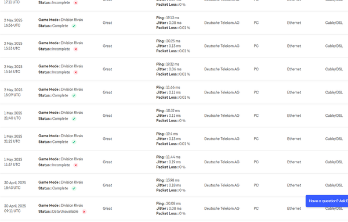Click red X icon for 15:53 UTC match
Image resolution: width=348 pixels, height=222 pixels.
tap(75, 49)
